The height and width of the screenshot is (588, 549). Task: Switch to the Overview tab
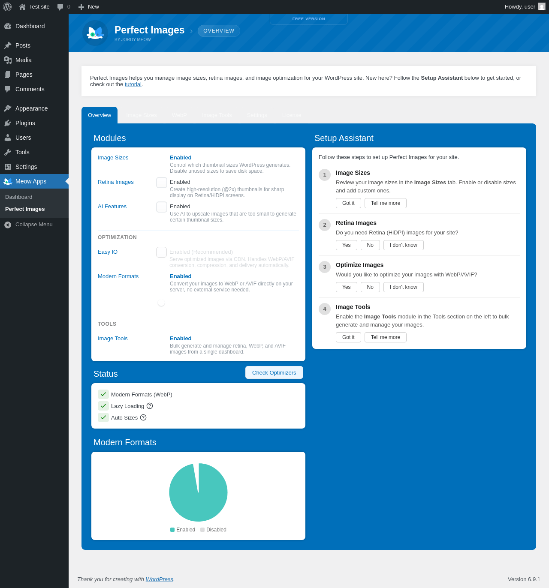pyautogui.click(x=100, y=115)
